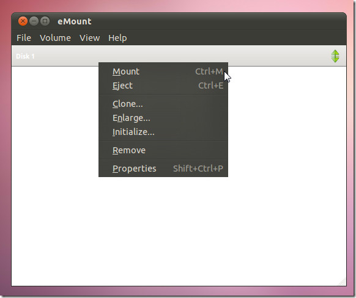
Task: Choose Remove from the context menu
Action: coord(163,150)
